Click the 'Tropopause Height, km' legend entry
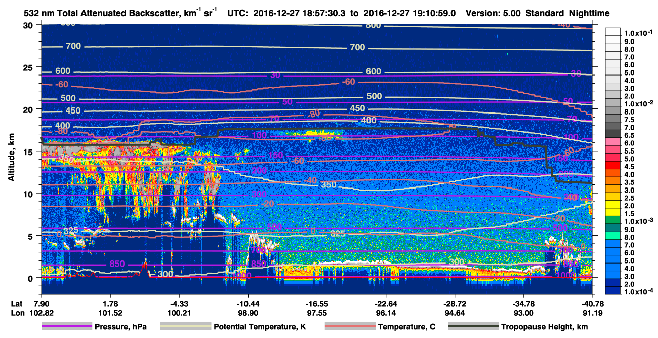 (545, 327)
